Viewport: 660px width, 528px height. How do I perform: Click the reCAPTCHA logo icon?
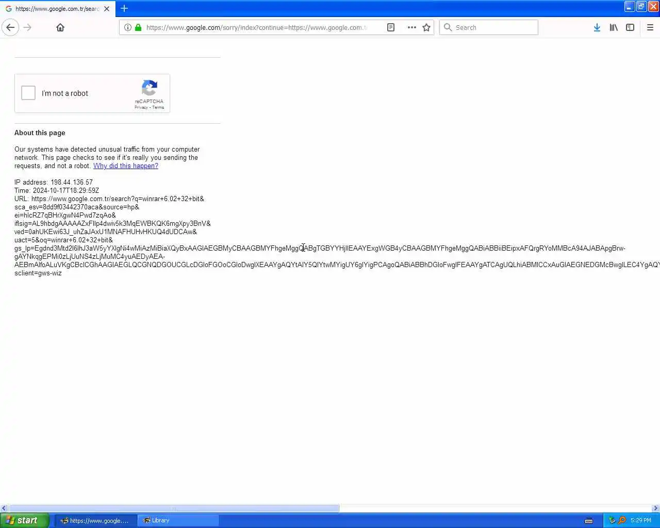150,88
